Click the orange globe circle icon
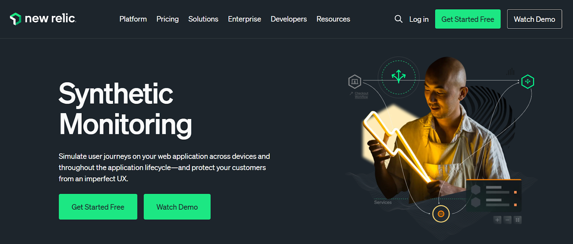Viewport: 573px width, 244px height. 441,214
